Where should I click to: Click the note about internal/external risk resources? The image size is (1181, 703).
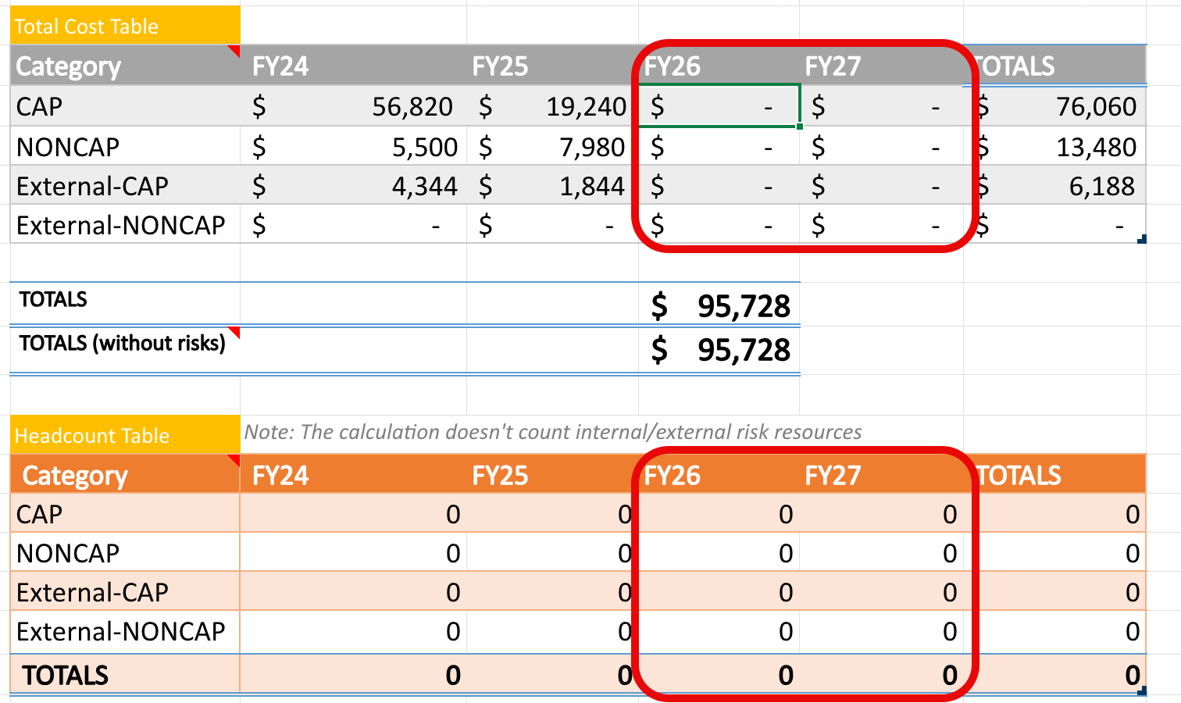(547, 430)
